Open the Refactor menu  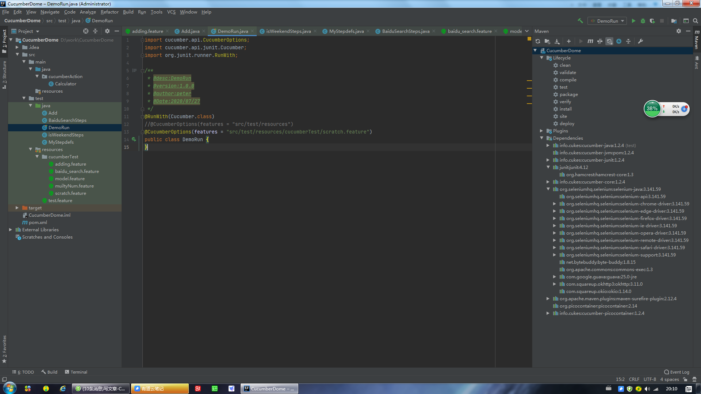coord(109,12)
